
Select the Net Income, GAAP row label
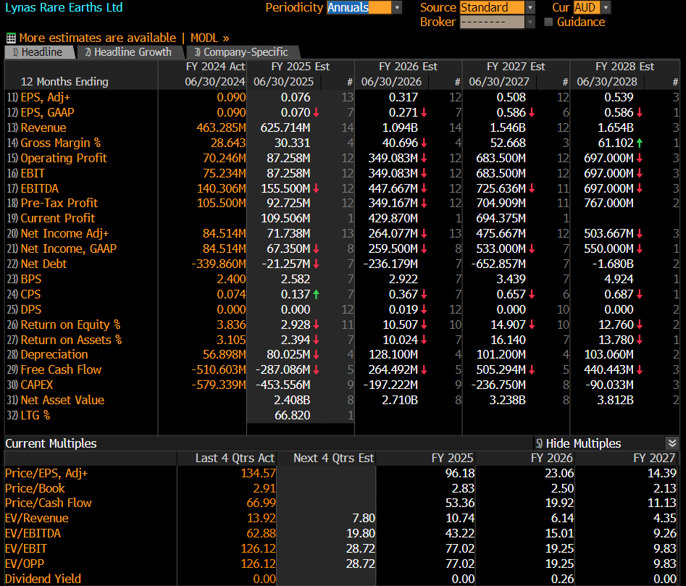[x=68, y=249]
